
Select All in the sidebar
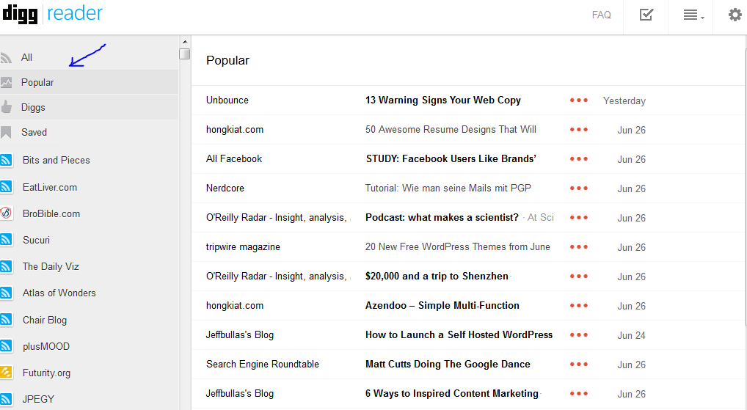[x=26, y=58]
